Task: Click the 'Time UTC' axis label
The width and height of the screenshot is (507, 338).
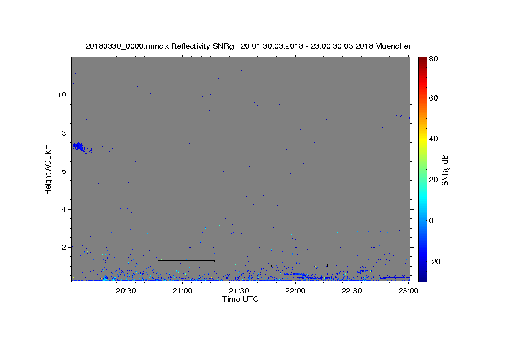Action: (240, 300)
